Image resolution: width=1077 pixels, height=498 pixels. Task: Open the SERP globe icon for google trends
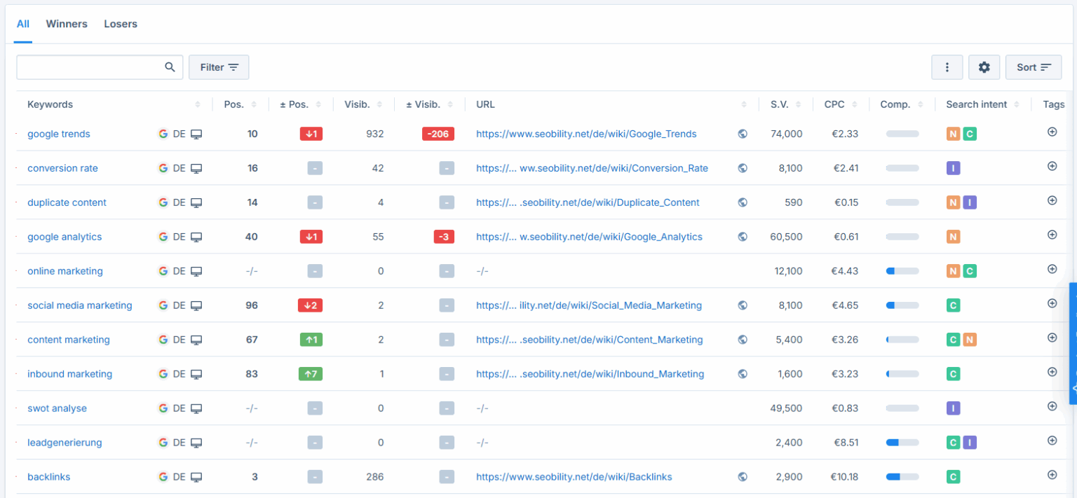point(743,133)
